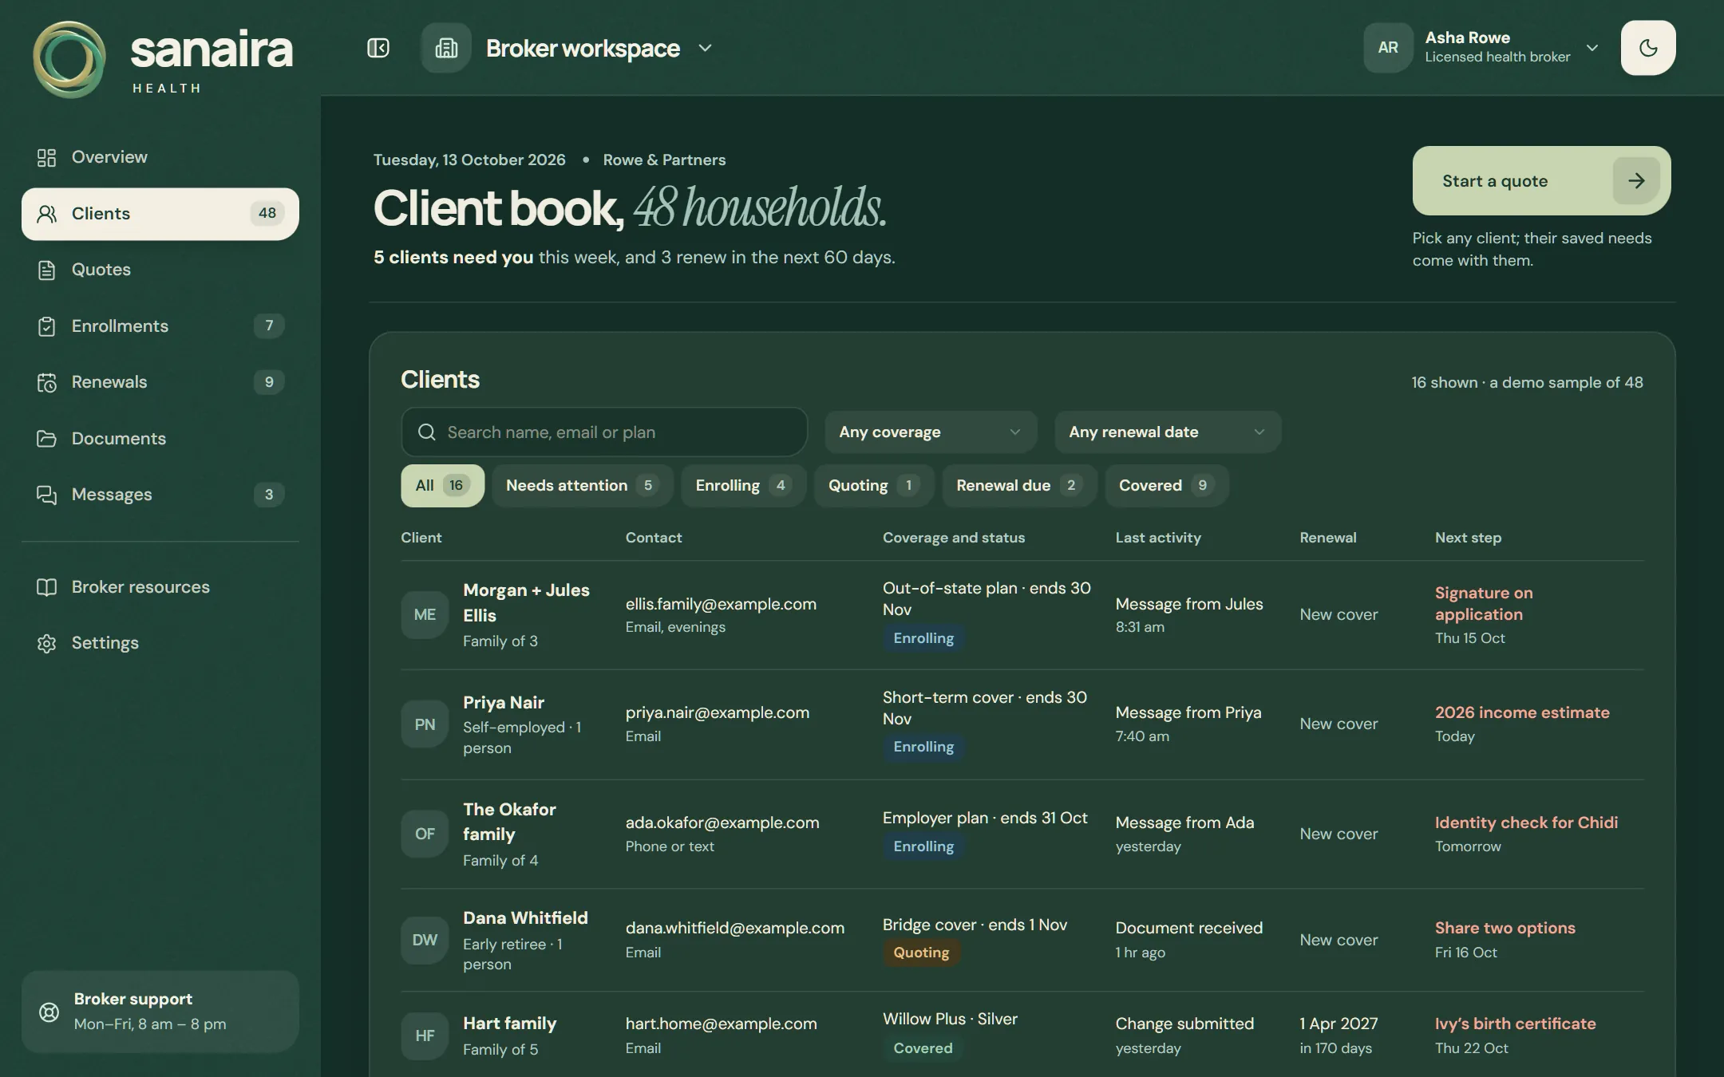This screenshot has height=1077, width=1724.
Task: Click the Broker resources book icon
Action: click(46, 587)
